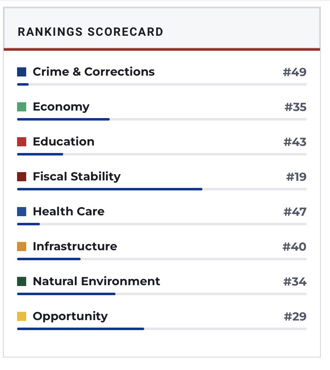Click the blue square beside Health Care
Viewport: 330px width, 370px height.
tap(22, 212)
